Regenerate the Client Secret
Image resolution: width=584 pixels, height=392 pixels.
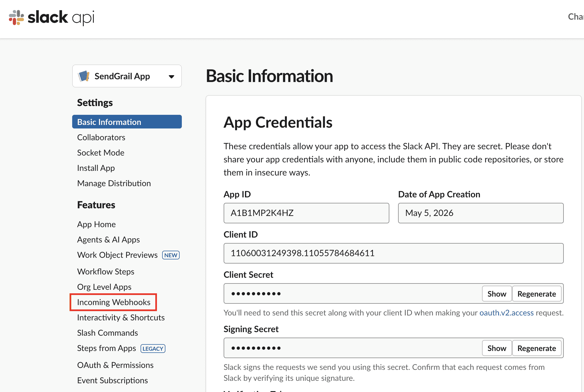[x=536, y=294]
